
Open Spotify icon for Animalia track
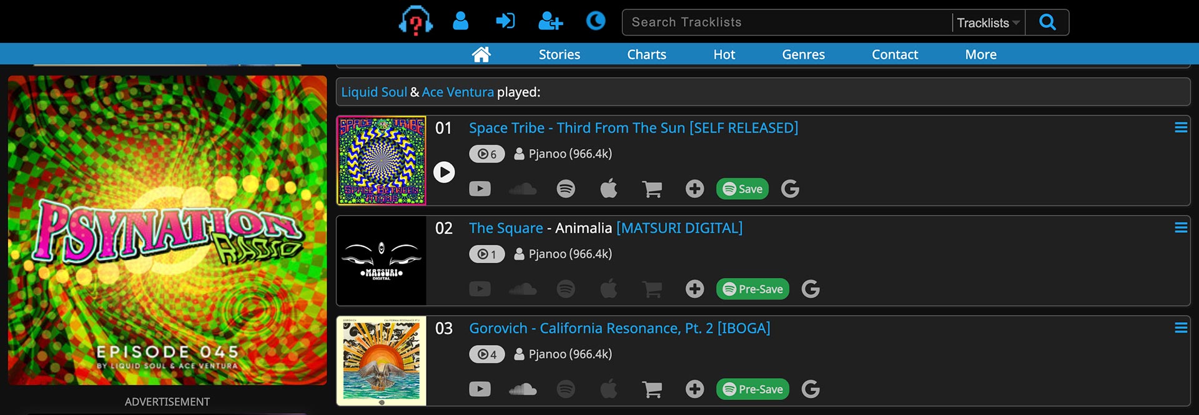click(x=566, y=288)
